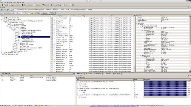Check the Logical files checkbox
Screen dimensions: 191x107
click(5, 19)
